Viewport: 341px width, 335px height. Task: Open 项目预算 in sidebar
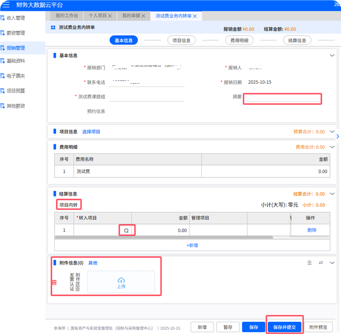coord(16,91)
